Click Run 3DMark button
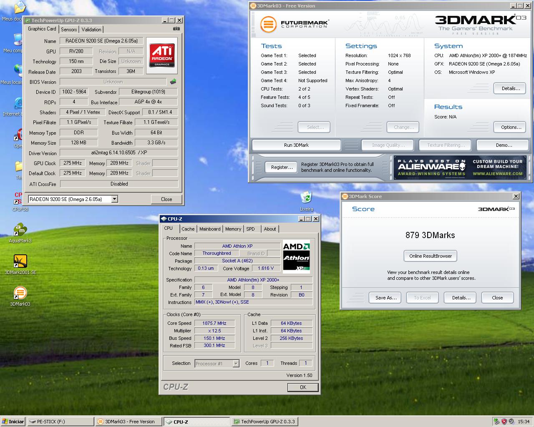534x427 pixels. [x=296, y=145]
